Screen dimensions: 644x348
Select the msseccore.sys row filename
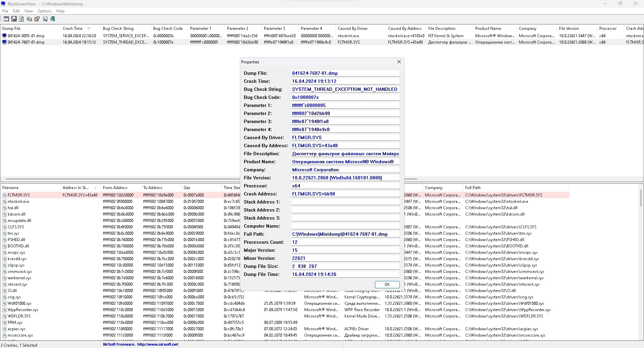[x=20, y=335]
